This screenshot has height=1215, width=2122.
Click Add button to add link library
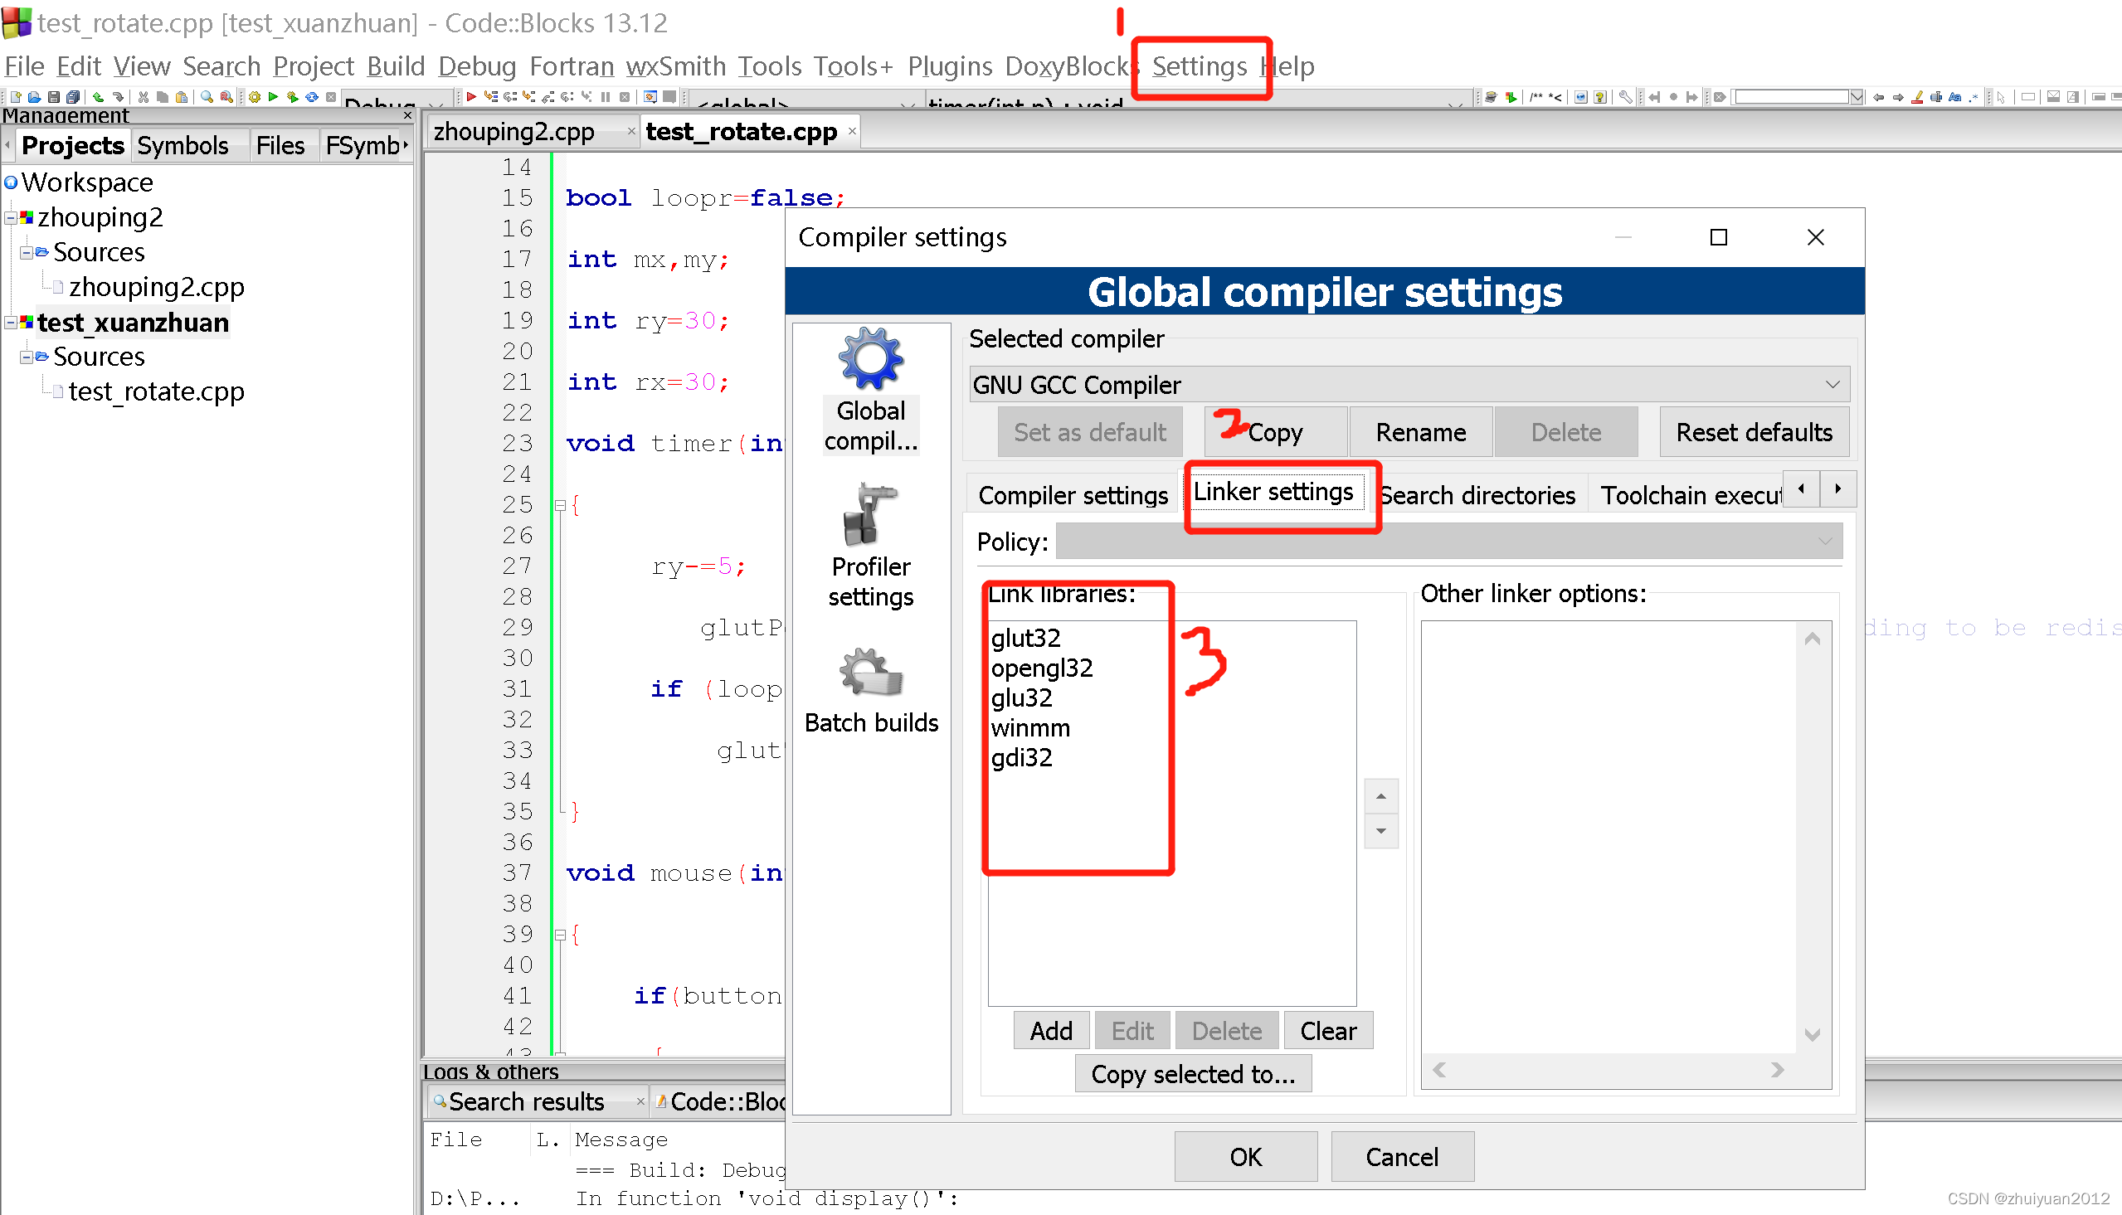(1049, 1032)
